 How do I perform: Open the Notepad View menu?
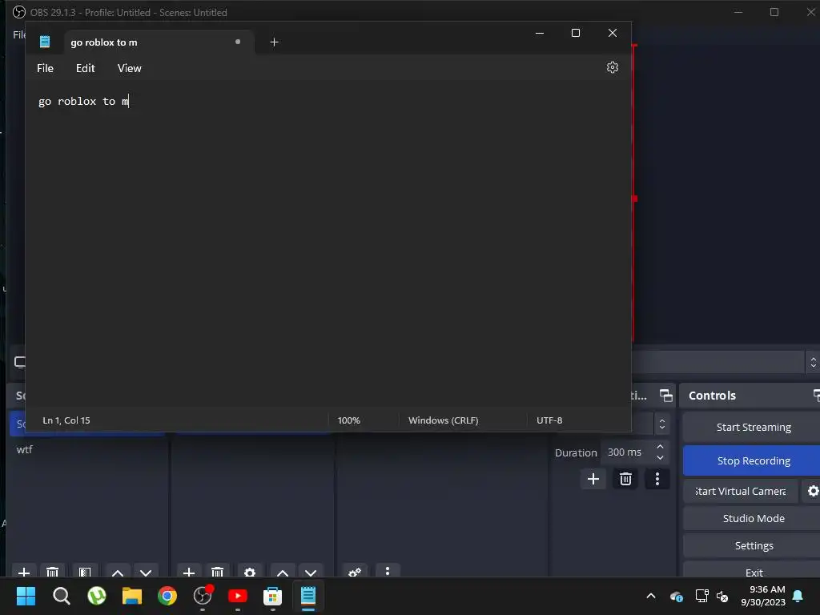pyautogui.click(x=129, y=68)
